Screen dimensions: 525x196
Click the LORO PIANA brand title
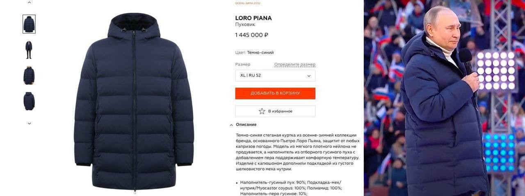tap(253, 18)
